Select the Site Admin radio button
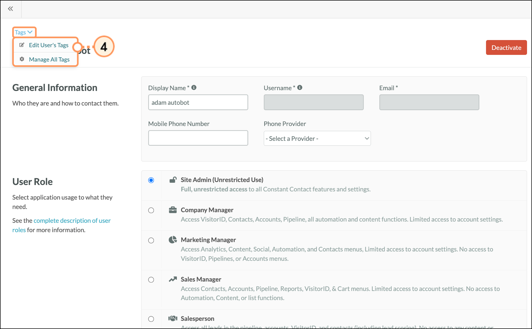 pyautogui.click(x=151, y=180)
